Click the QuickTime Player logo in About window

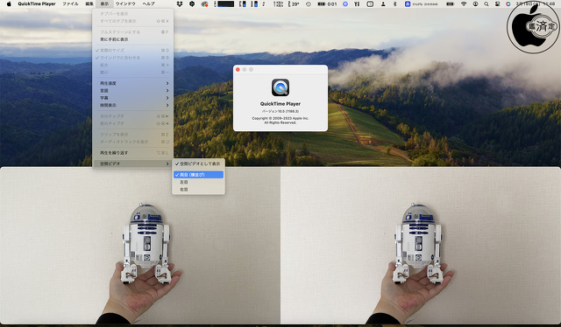(x=280, y=87)
